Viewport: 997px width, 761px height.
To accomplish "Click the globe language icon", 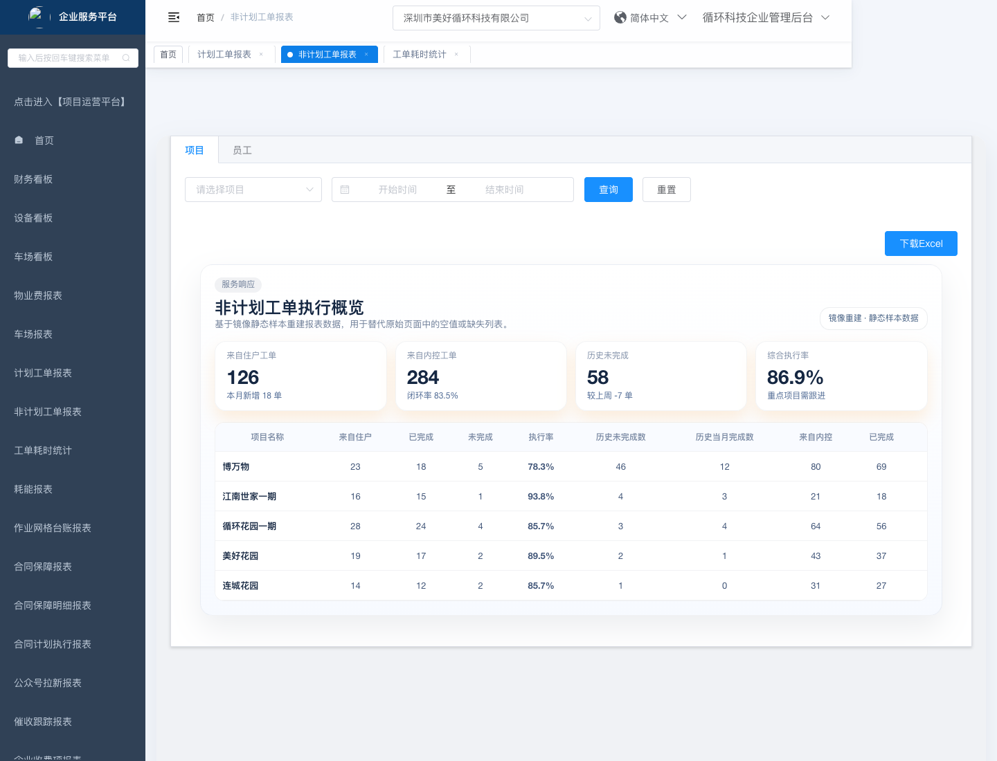I will [620, 17].
